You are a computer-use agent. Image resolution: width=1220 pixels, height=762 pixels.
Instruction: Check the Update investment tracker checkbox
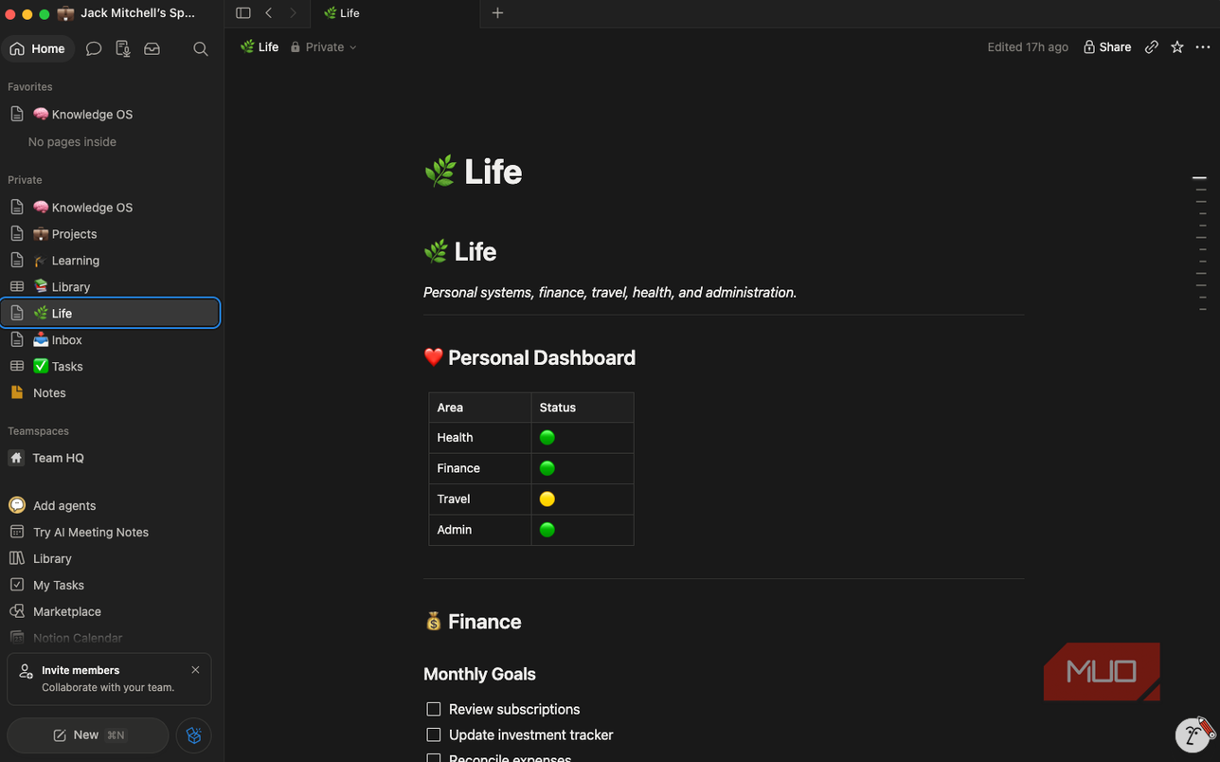(434, 735)
